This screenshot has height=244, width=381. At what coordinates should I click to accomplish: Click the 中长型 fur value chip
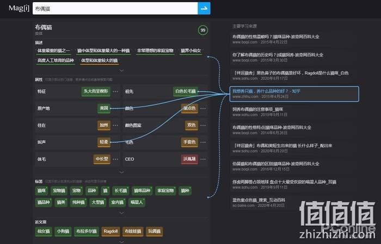(x=102, y=159)
